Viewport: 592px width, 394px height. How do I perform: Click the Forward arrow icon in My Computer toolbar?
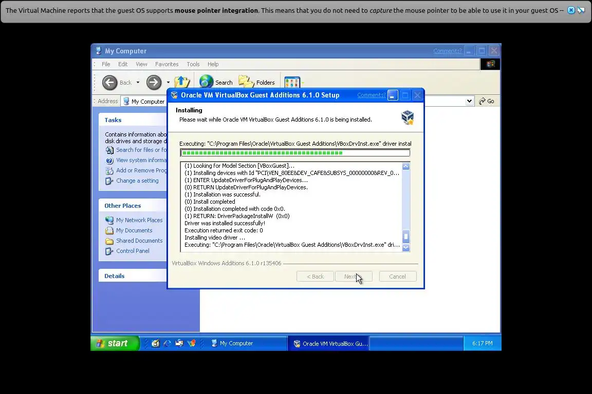click(154, 83)
